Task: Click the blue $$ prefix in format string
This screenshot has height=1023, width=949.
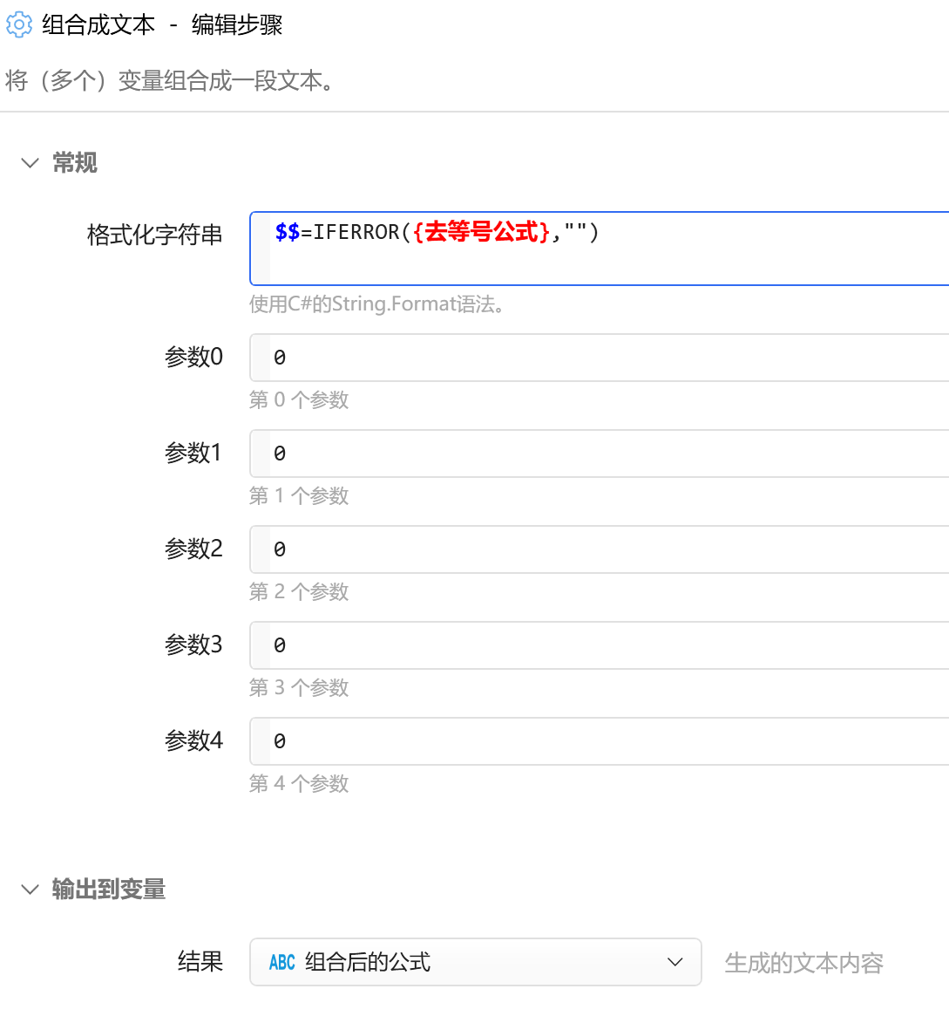Action: coord(287,232)
